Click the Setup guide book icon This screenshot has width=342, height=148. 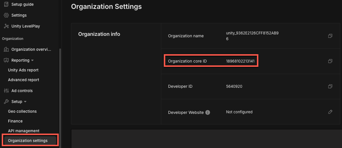tap(6, 4)
